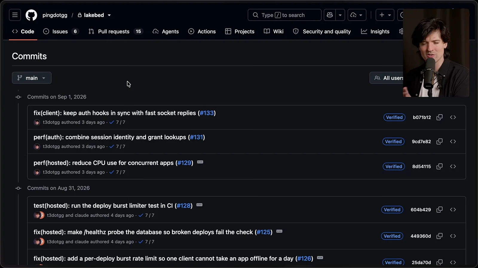Expand commit description for #128
Image resolution: width=478 pixels, height=268 pixels.
(x=200, y=205)
